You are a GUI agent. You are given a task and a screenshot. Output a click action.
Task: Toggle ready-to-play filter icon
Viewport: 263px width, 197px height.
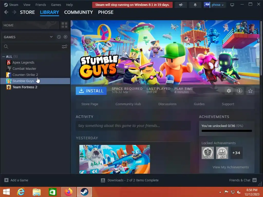tap(65, 37)
